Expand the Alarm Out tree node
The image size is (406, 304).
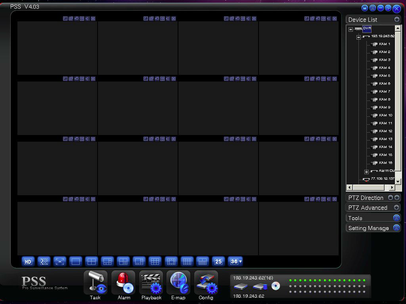point(366,172)
